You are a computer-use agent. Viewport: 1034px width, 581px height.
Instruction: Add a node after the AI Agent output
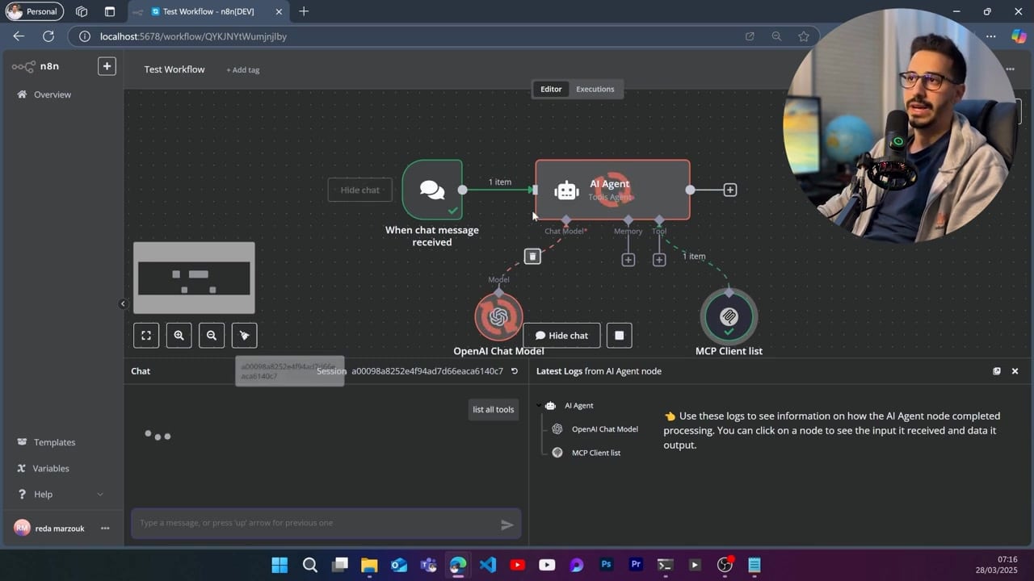click(730, 190)
